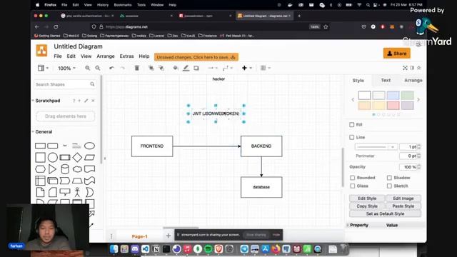Delete the selected shape using trash icon
This screenshot has height=257, width=457.
[x=136, y=68]
